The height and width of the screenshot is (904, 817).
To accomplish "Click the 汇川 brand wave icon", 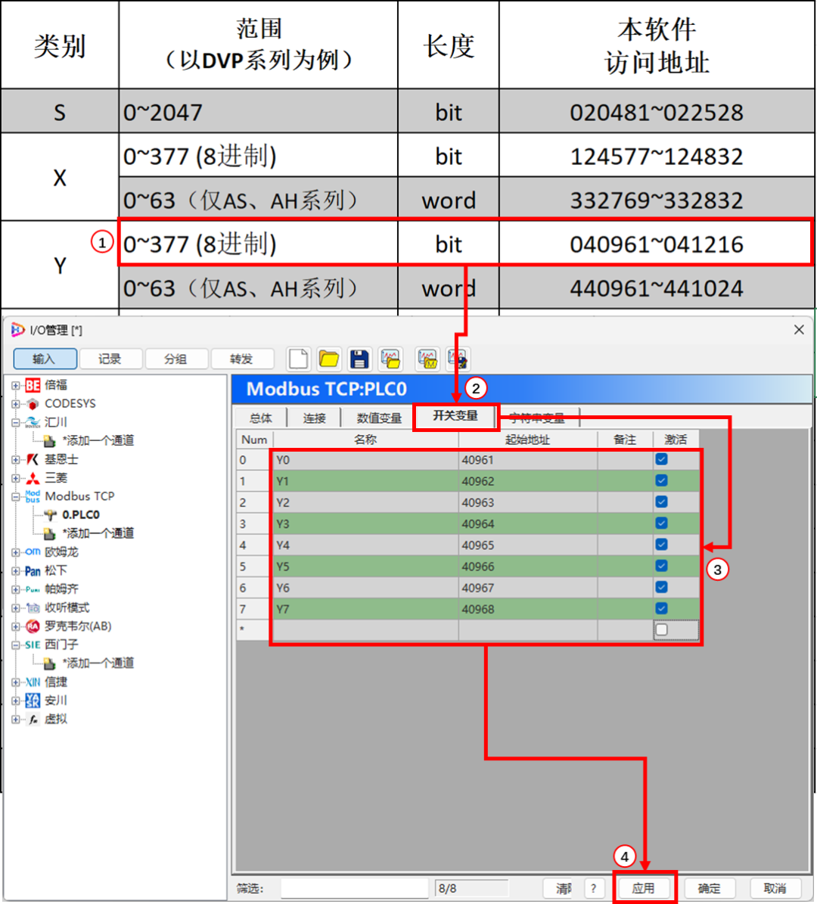I will 33,422.
